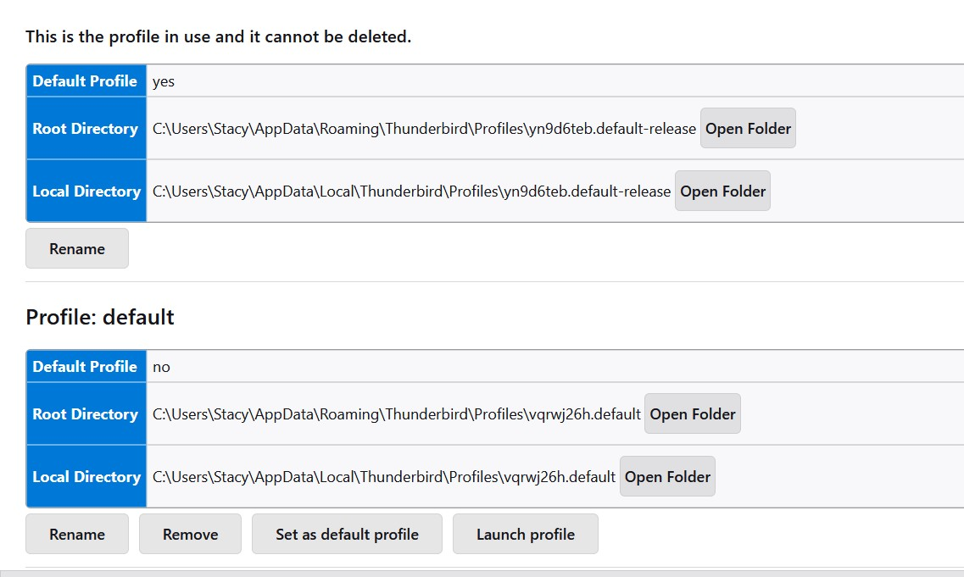This screenshot has height=577, width=964.
Task: Click the Roaming vqrwj26h.default path text
Action: (396, 414)
